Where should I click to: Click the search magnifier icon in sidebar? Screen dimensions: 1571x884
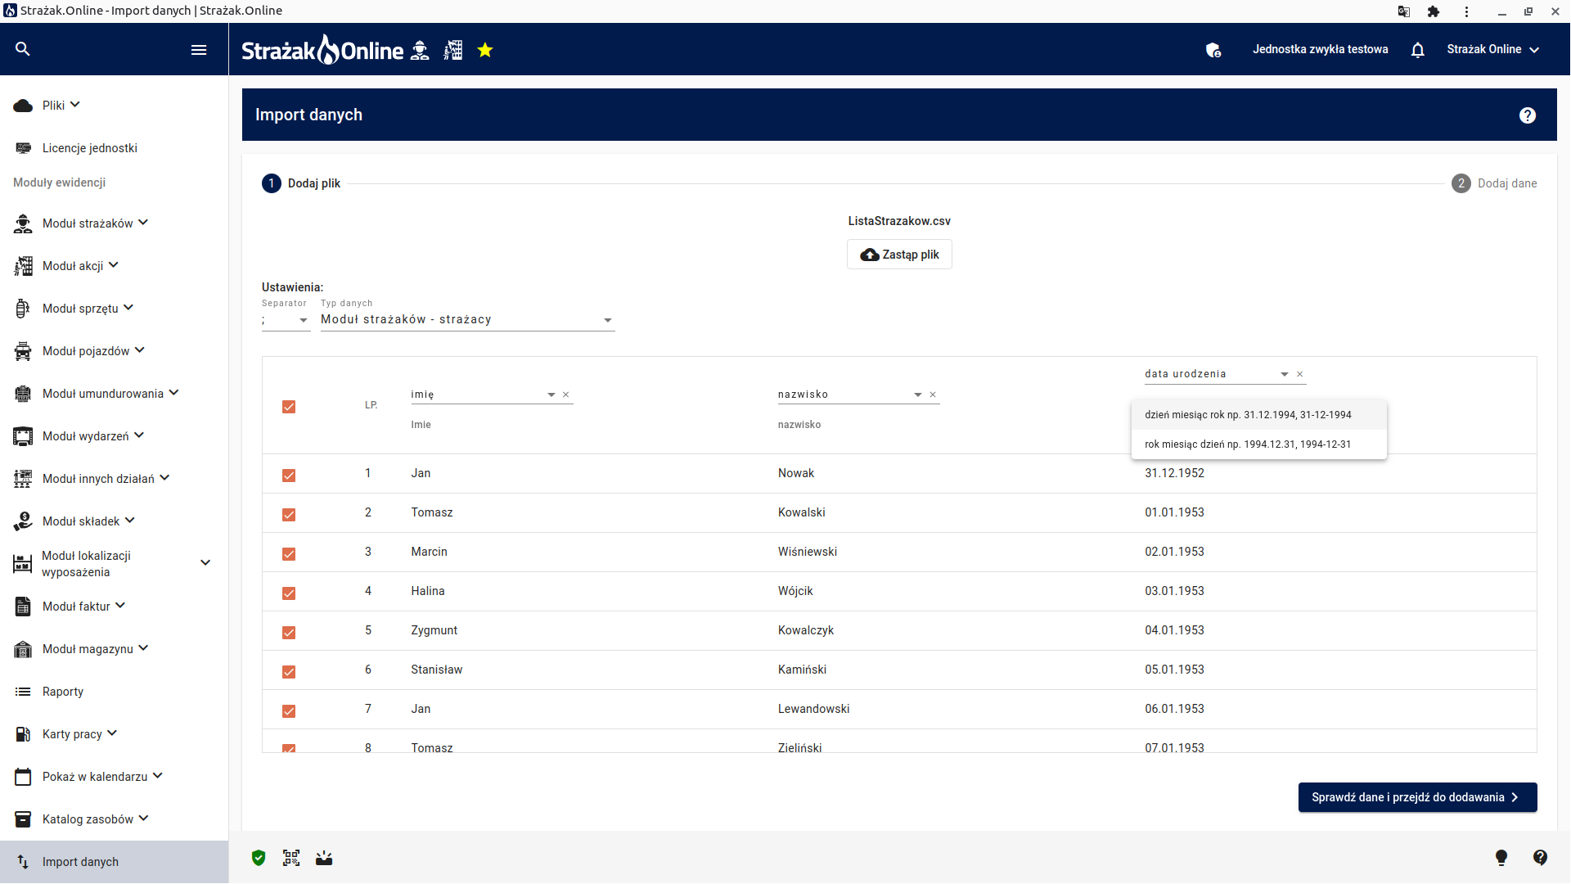click(x=23, y=49)
